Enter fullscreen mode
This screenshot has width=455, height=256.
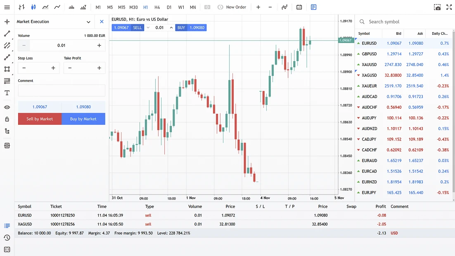click(449, 7)
